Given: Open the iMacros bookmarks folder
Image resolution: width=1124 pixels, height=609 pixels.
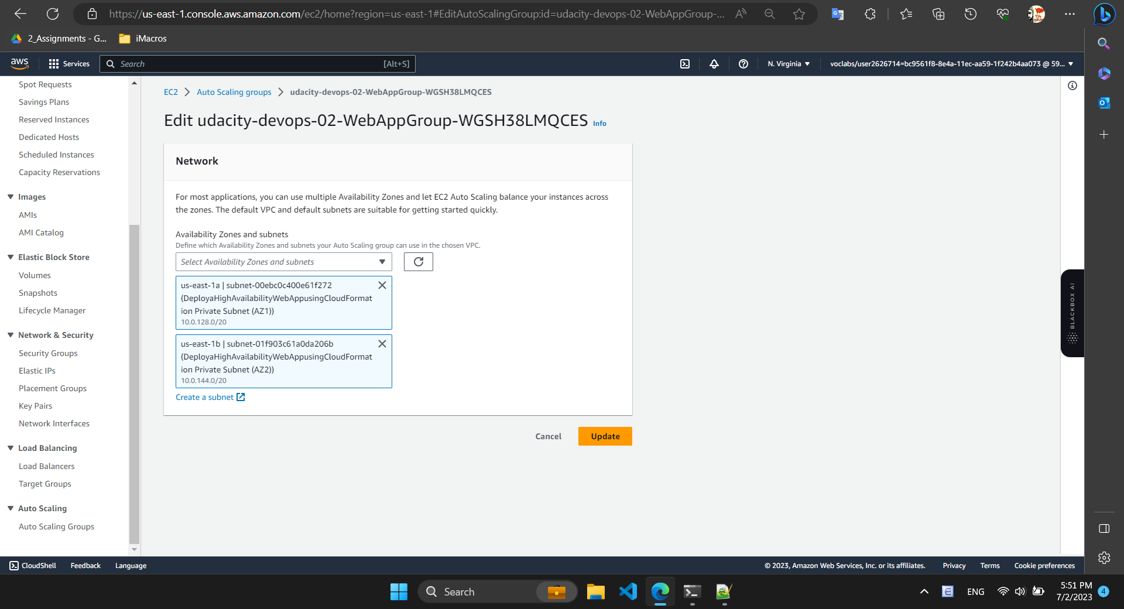Looking at the screenshot, I should click(142, 39).
